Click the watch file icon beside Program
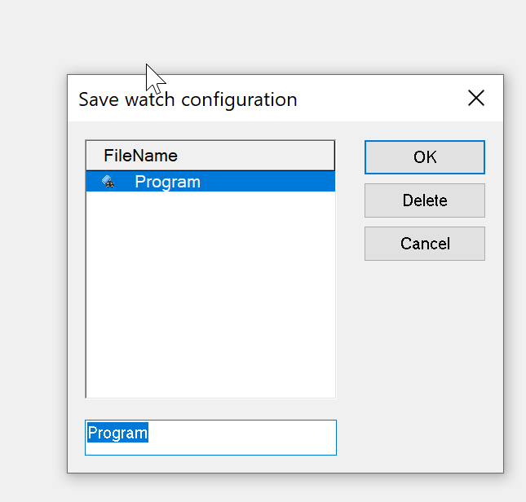Image resolution: width=526 pixels, height=502 pixels. 108,182
